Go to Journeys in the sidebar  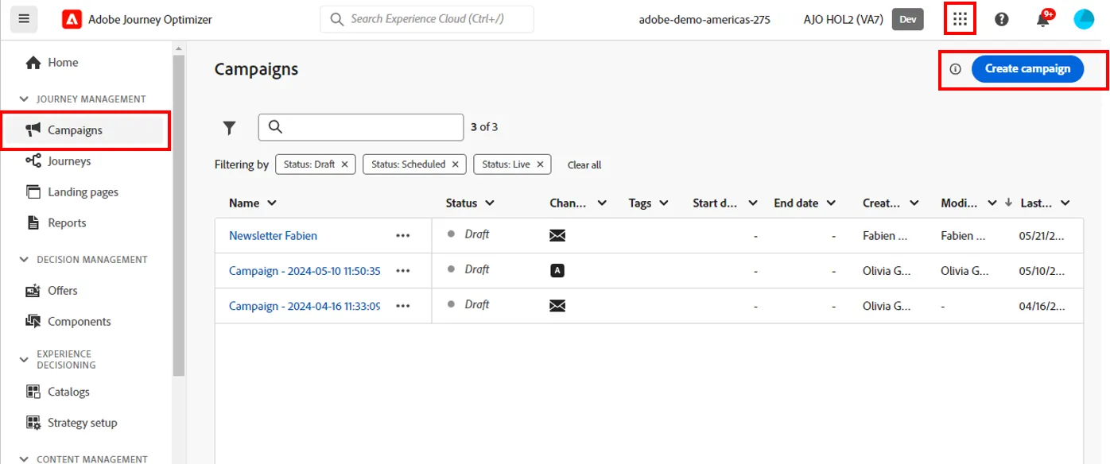69,161
